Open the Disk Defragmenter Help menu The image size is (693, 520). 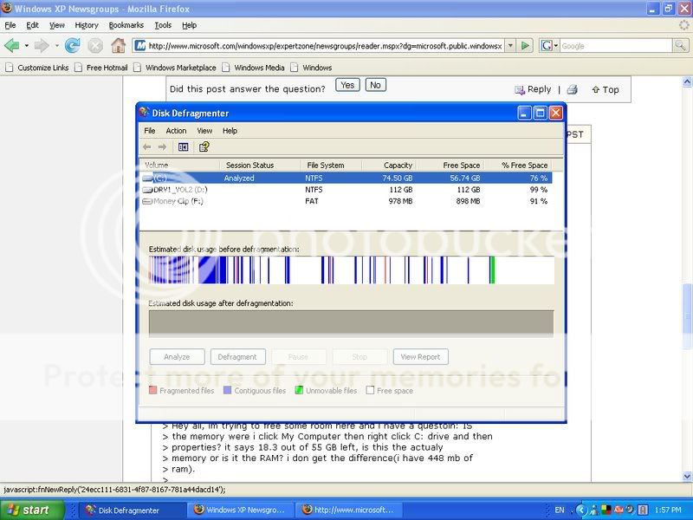[230, 131]
